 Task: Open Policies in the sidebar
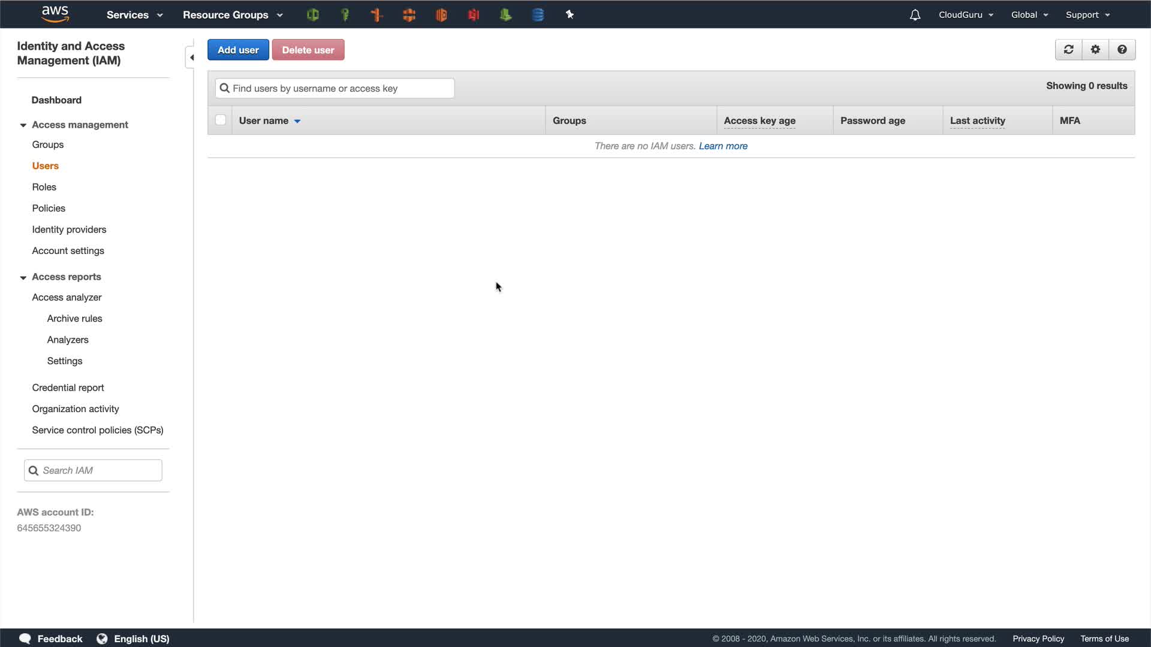tap(49, 208)
